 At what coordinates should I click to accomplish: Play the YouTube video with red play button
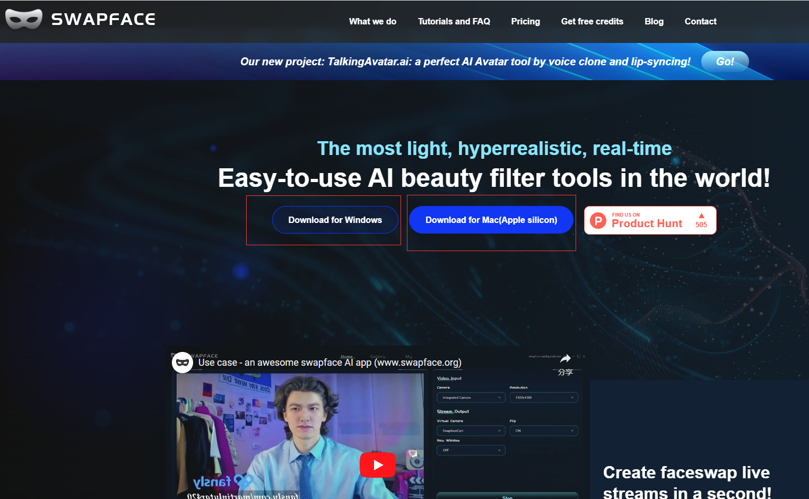coord(378,465)
